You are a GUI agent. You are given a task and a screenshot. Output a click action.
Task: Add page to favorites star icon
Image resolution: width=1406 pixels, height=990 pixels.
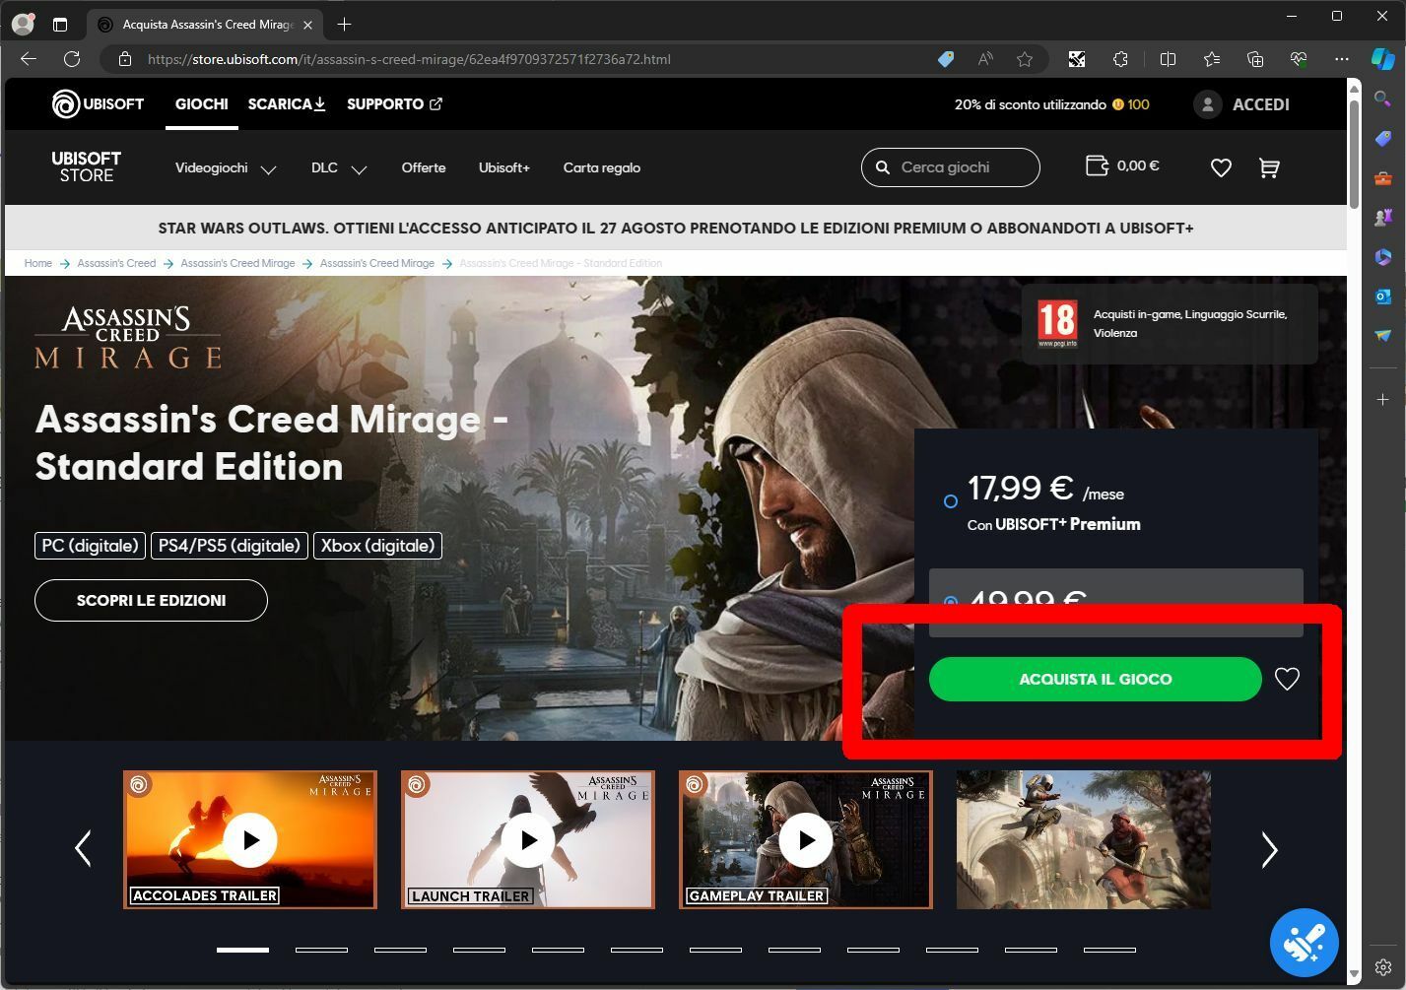[1025, 59]
